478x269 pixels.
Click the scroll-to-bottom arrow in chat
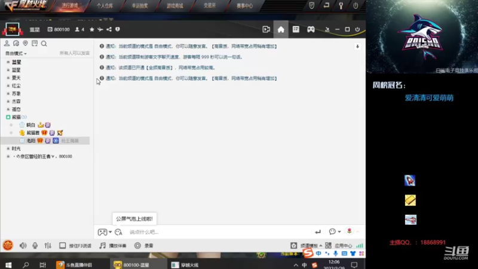(357, 47)
